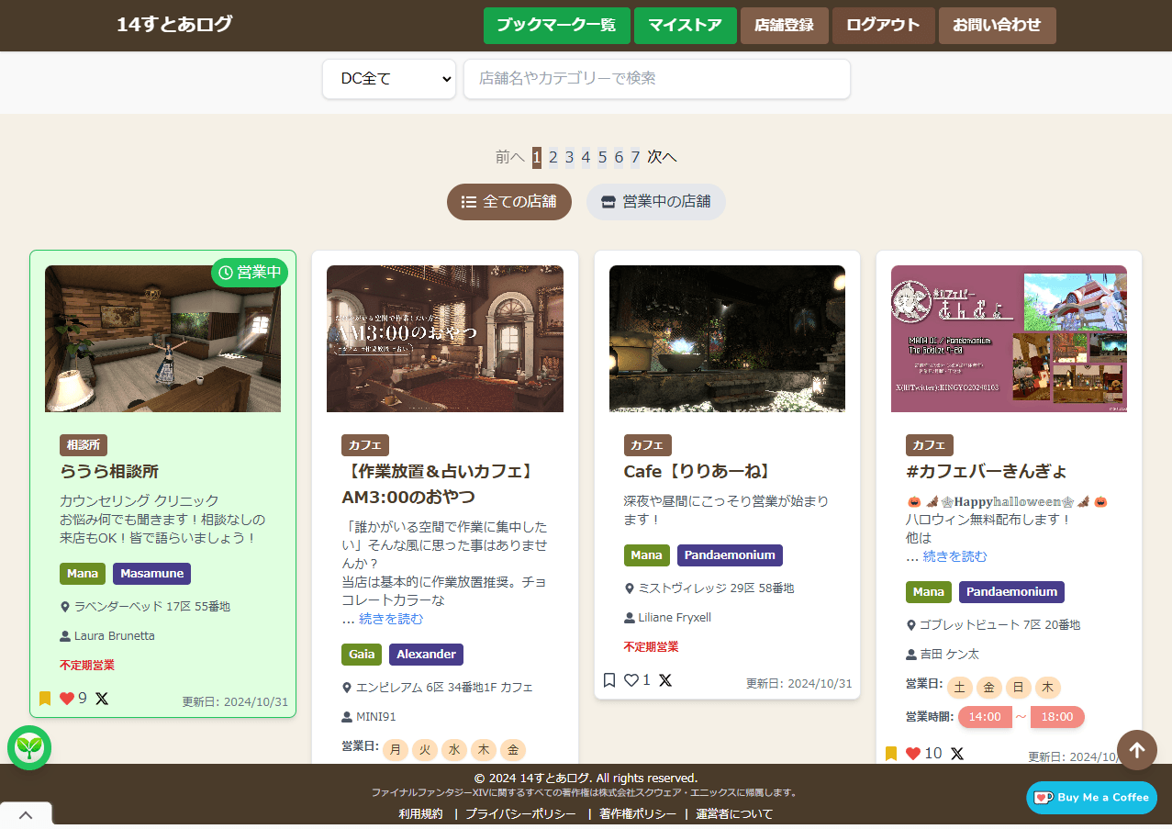
Task: Toggle the yellow bookmark on #カフェバーきんぎょ card
Action: (x=891, y=753)
